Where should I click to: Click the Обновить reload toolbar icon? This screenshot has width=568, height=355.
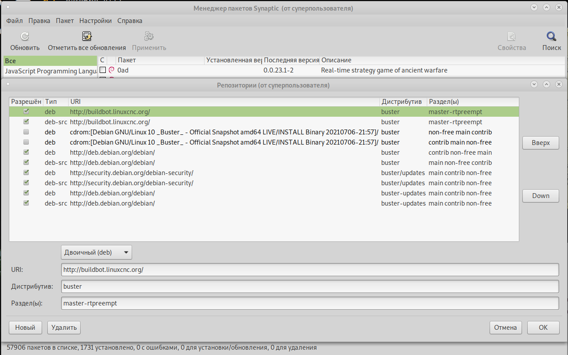click(x=25, y=36)
